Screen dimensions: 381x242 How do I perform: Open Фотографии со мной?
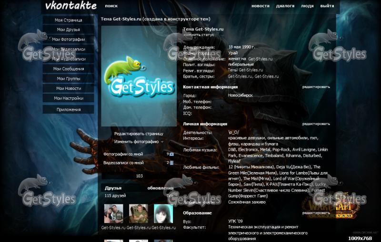click(123, 154)
